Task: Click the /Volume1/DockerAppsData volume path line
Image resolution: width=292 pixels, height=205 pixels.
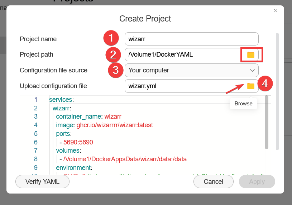Action: 125,159
